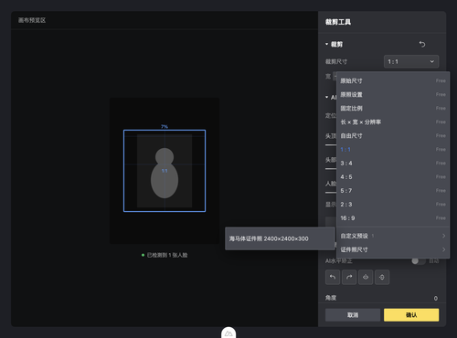Click the horizontal flip icon button

pyautogui.click(x=366, y=277)
